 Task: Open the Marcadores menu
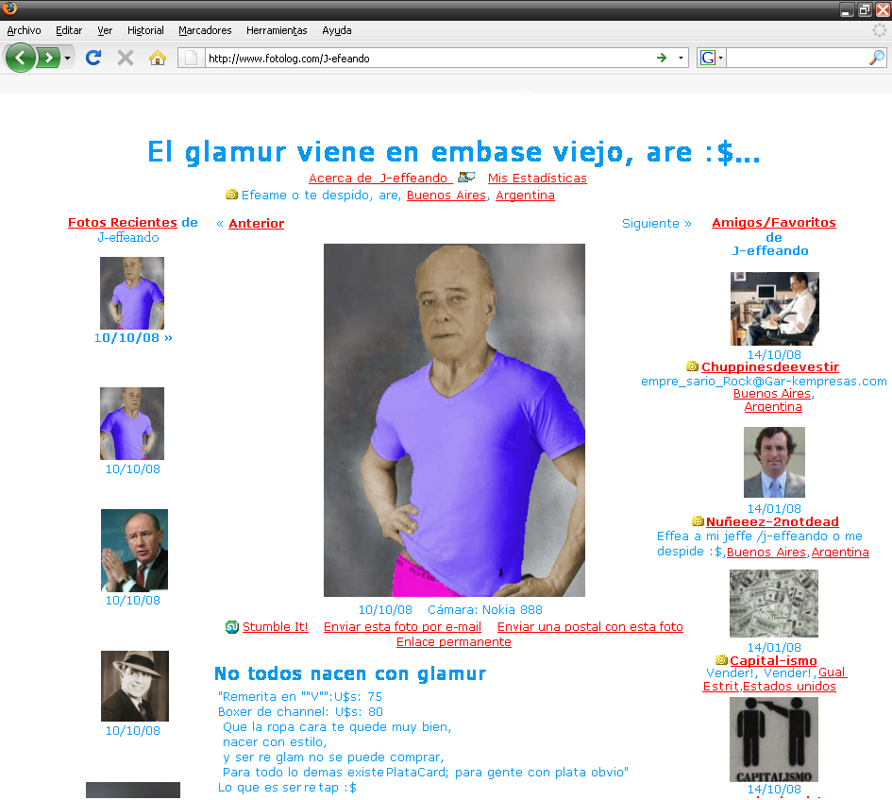pos(205,30)
